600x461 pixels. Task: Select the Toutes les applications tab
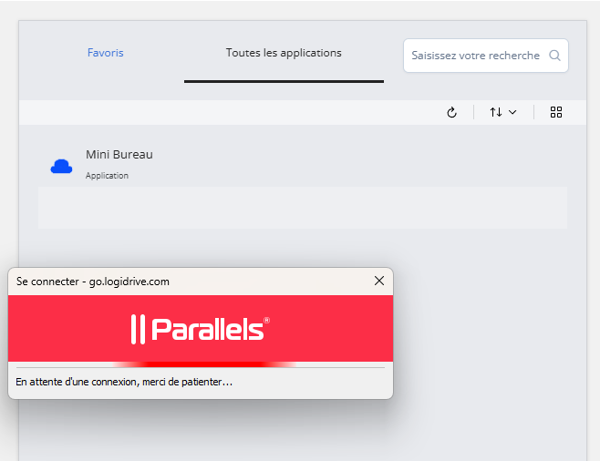(x=284, y=53)
